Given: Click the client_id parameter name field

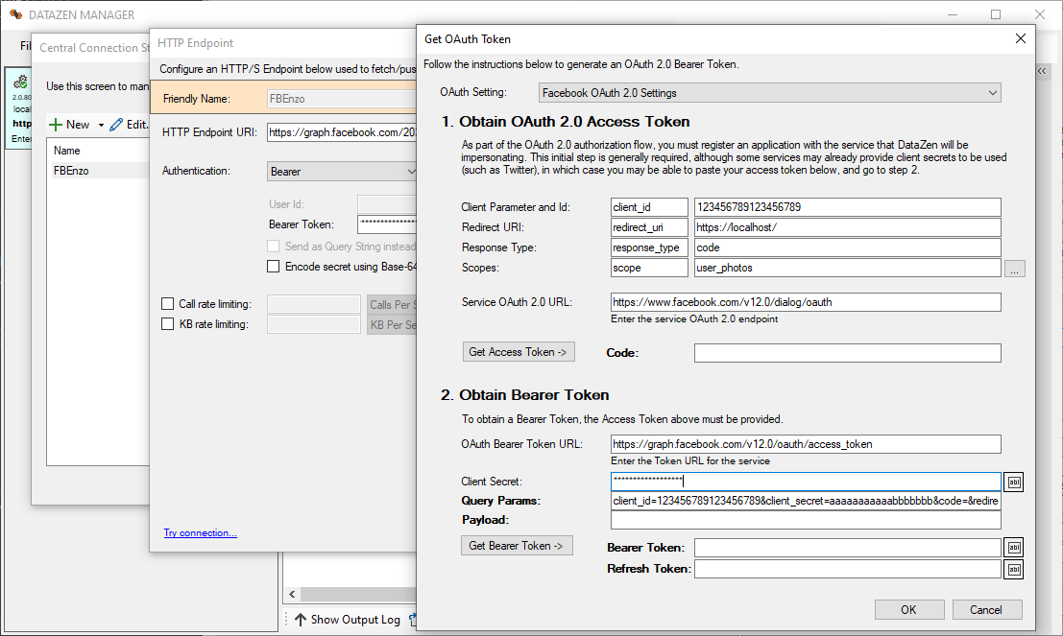Looking at the screenshot, I should pos(649,207).
